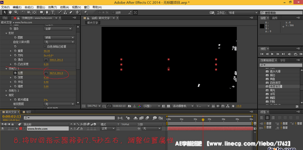Toggle transparency grid in viewer

pos(168,106)
